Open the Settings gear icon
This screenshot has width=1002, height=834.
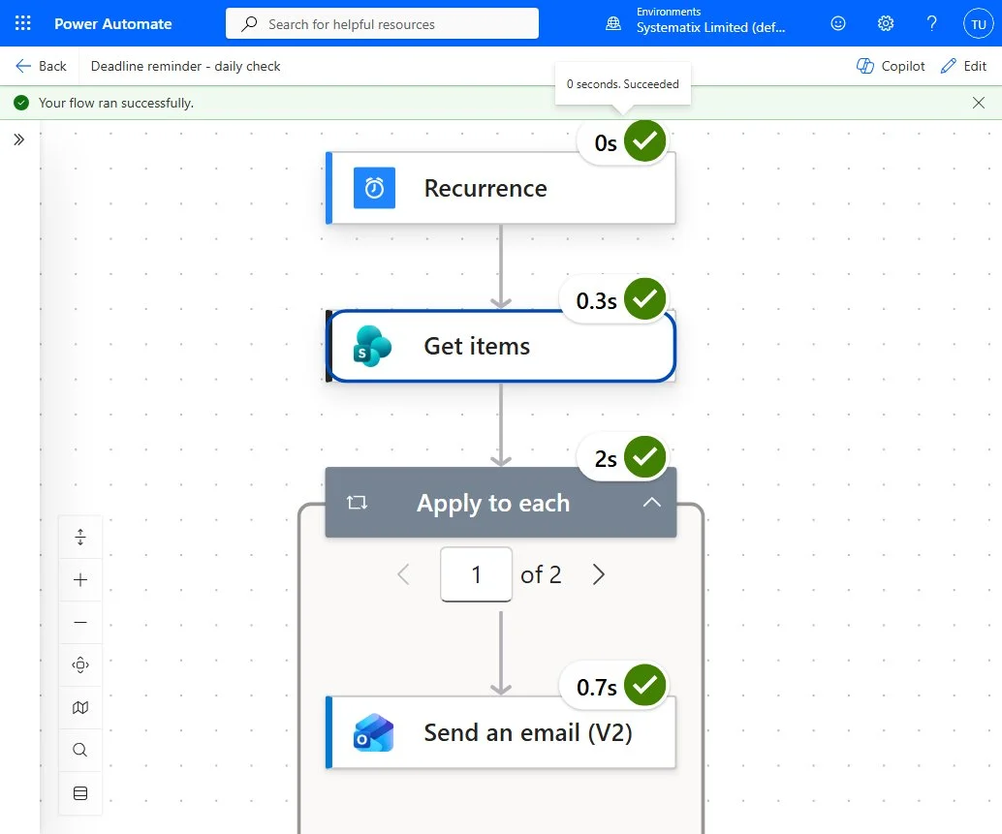click(x=885, y=23)
